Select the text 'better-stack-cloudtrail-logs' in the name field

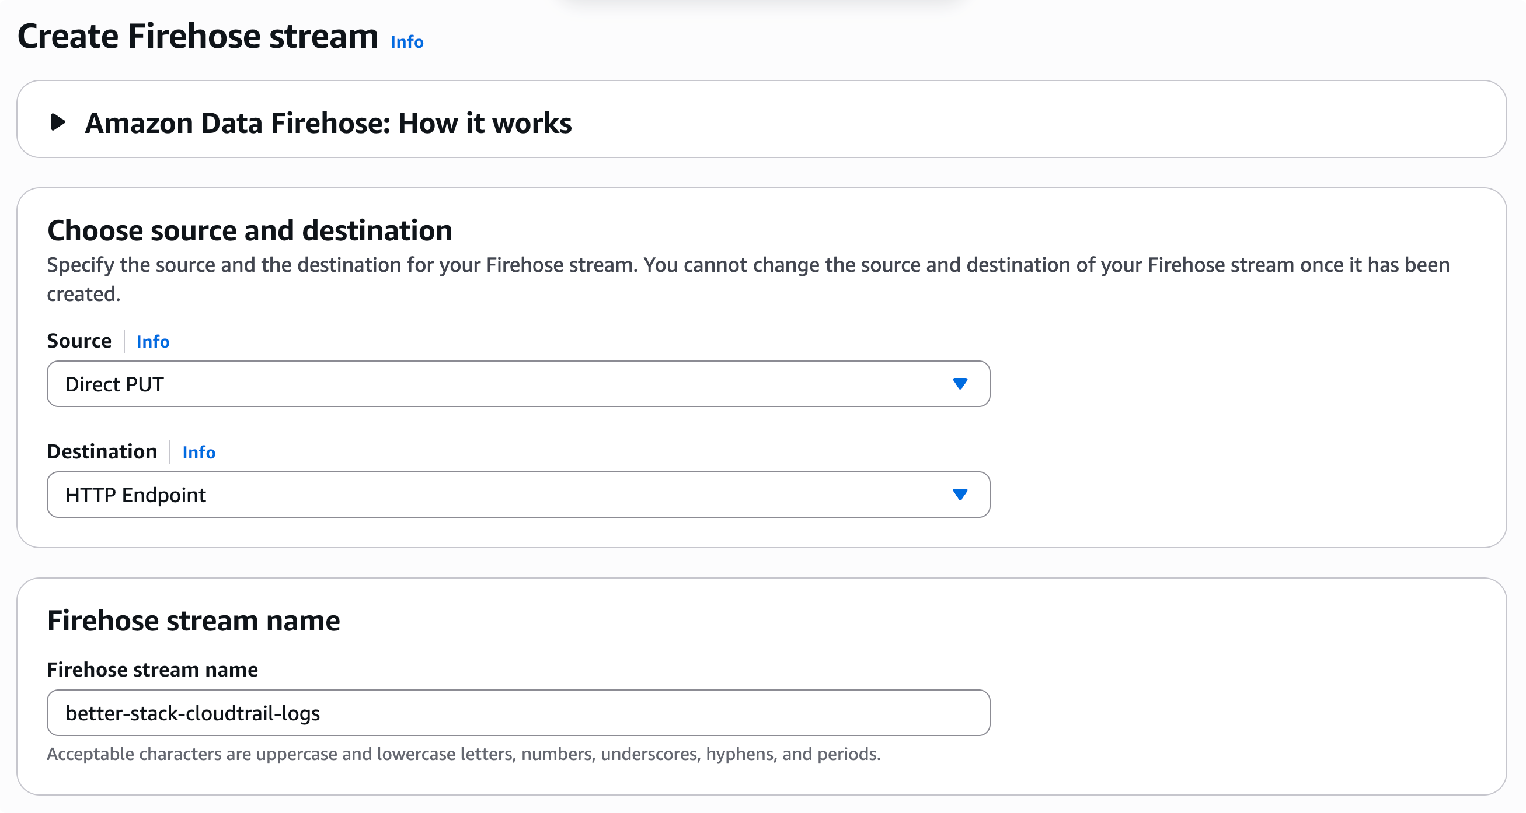[193, 713]
